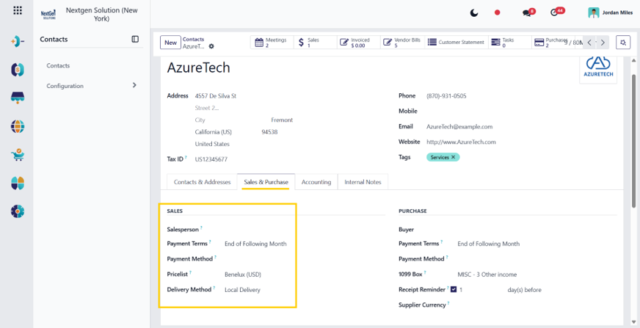Go to next record arrow

point(603,43)
